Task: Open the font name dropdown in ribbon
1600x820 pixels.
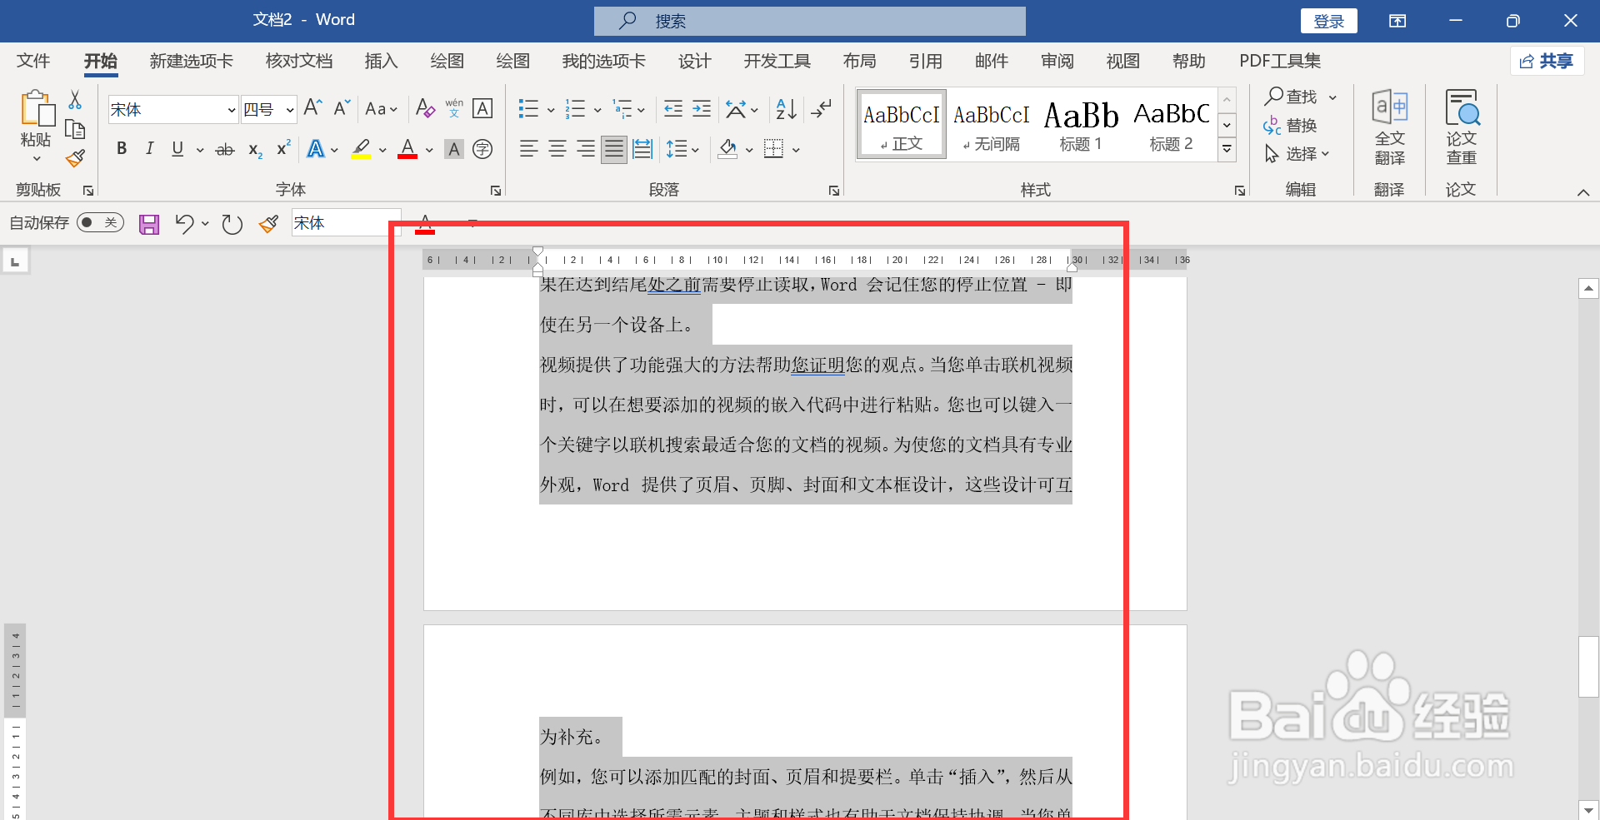Action: point(231,110)
